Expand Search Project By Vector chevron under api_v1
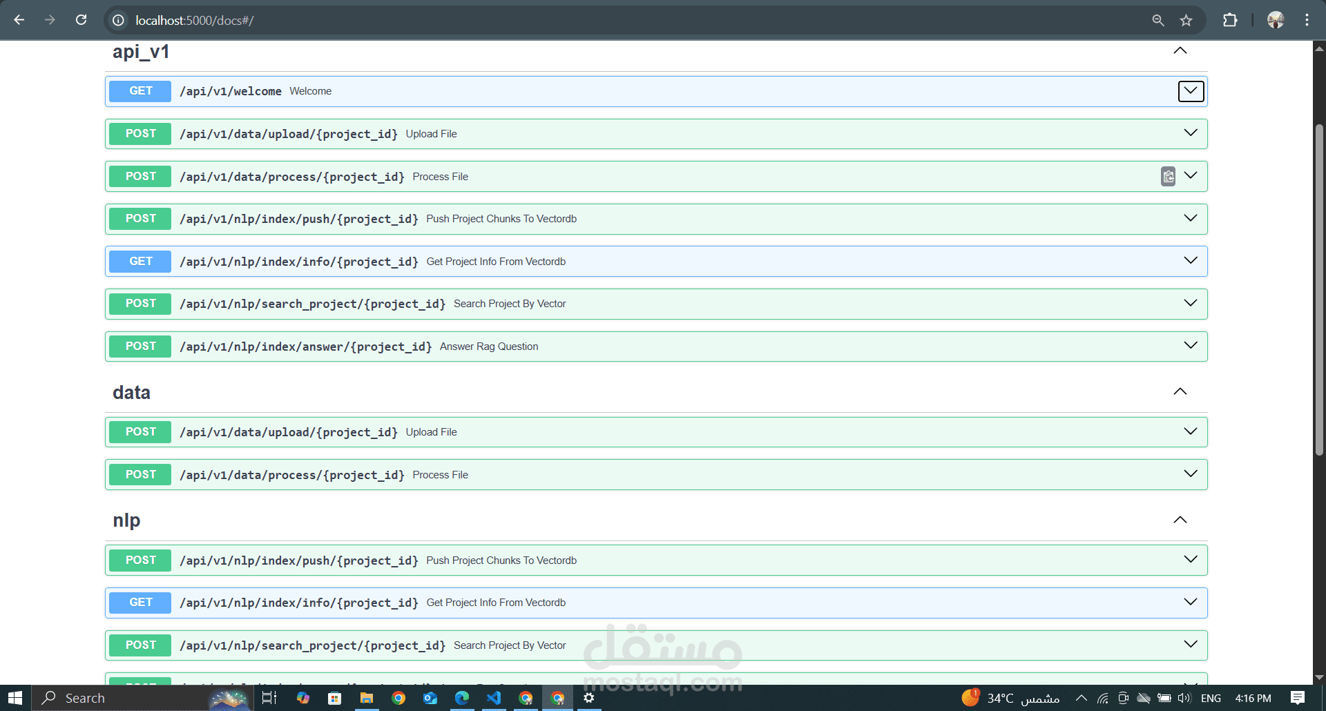 1191,303
